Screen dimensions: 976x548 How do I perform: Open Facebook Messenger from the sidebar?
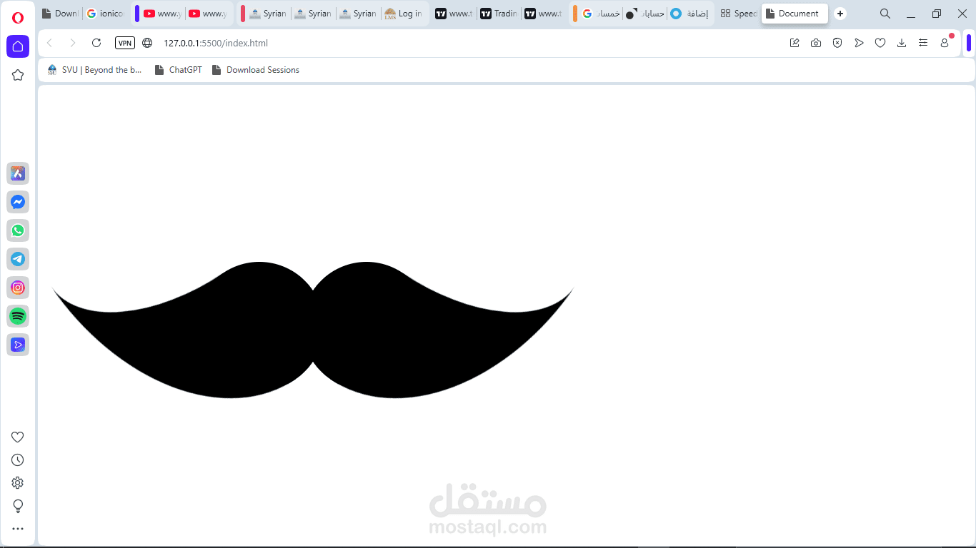pyautogui.click(x=17, y=202)
